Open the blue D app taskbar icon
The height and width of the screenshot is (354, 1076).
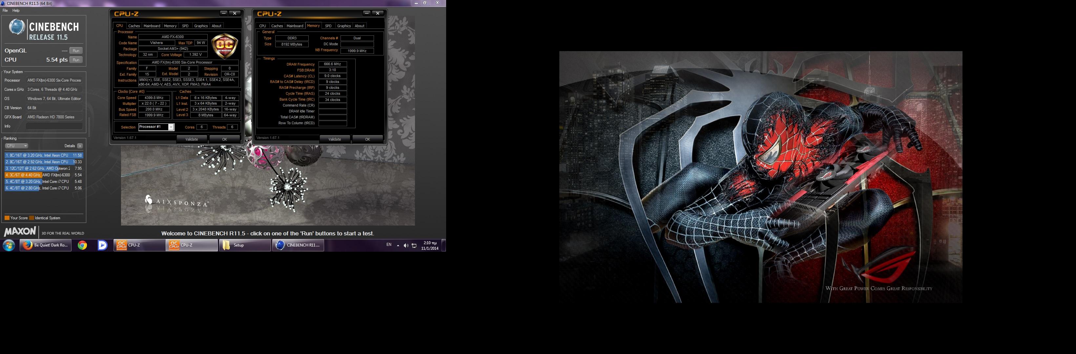pos(102,245)
